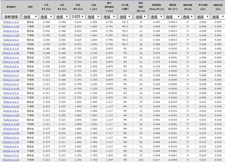
Task: Open part link FCR10-4-4-SS
Action: (x=11, y=44)
